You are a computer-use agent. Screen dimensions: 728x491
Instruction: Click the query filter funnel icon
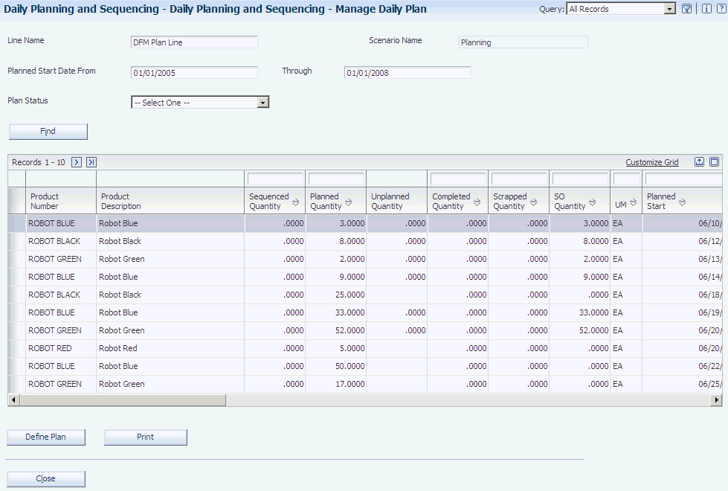click(x=687, y=9)
